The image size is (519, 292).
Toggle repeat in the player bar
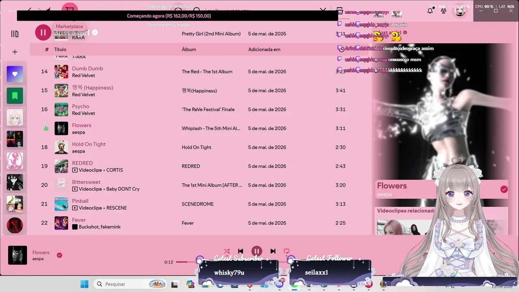[x=287, y=251]
